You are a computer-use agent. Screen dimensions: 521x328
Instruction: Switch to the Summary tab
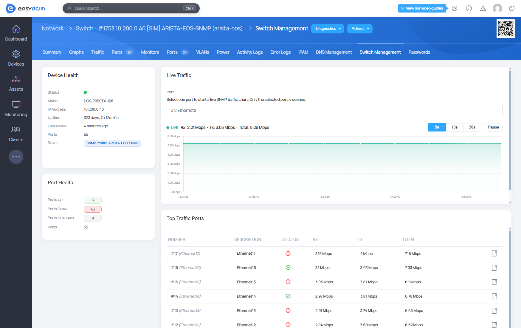point(52,52)
